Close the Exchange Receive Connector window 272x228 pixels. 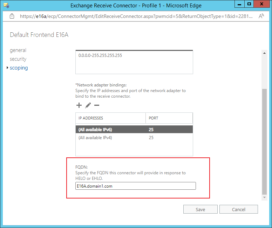[261, 4]
